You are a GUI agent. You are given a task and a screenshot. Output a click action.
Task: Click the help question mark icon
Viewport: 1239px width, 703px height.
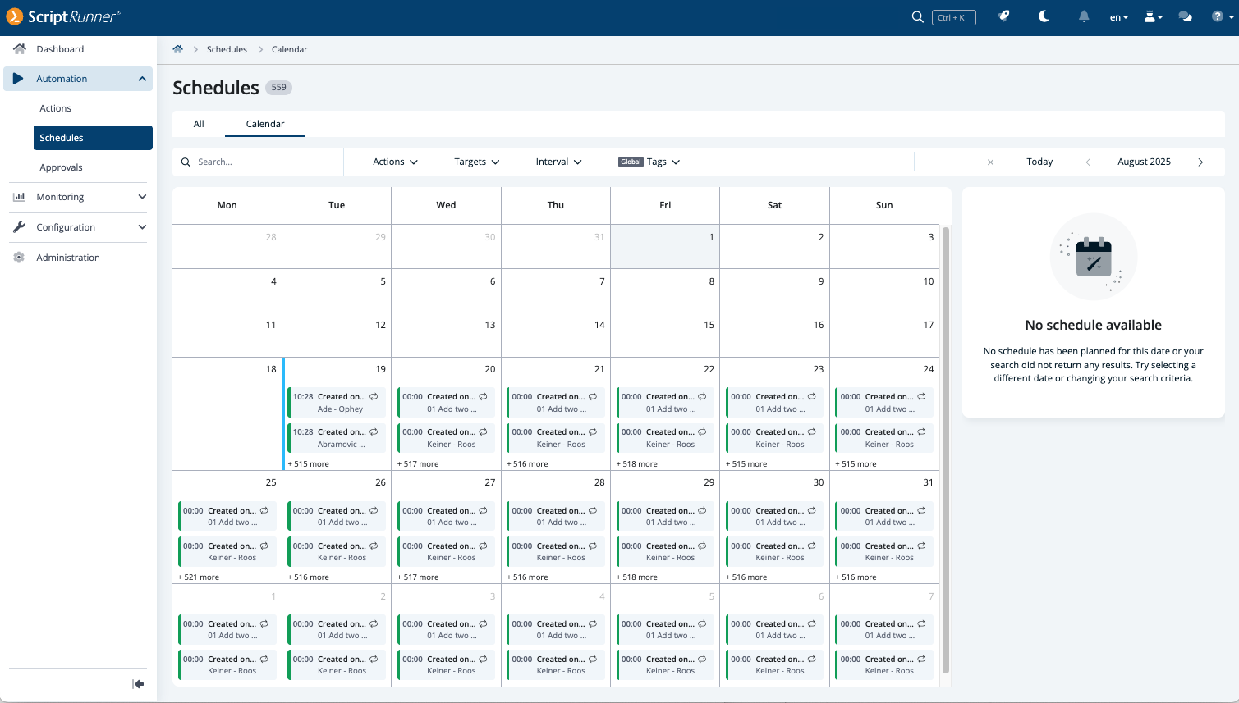pyautogui.click(x=1218, y=16)
